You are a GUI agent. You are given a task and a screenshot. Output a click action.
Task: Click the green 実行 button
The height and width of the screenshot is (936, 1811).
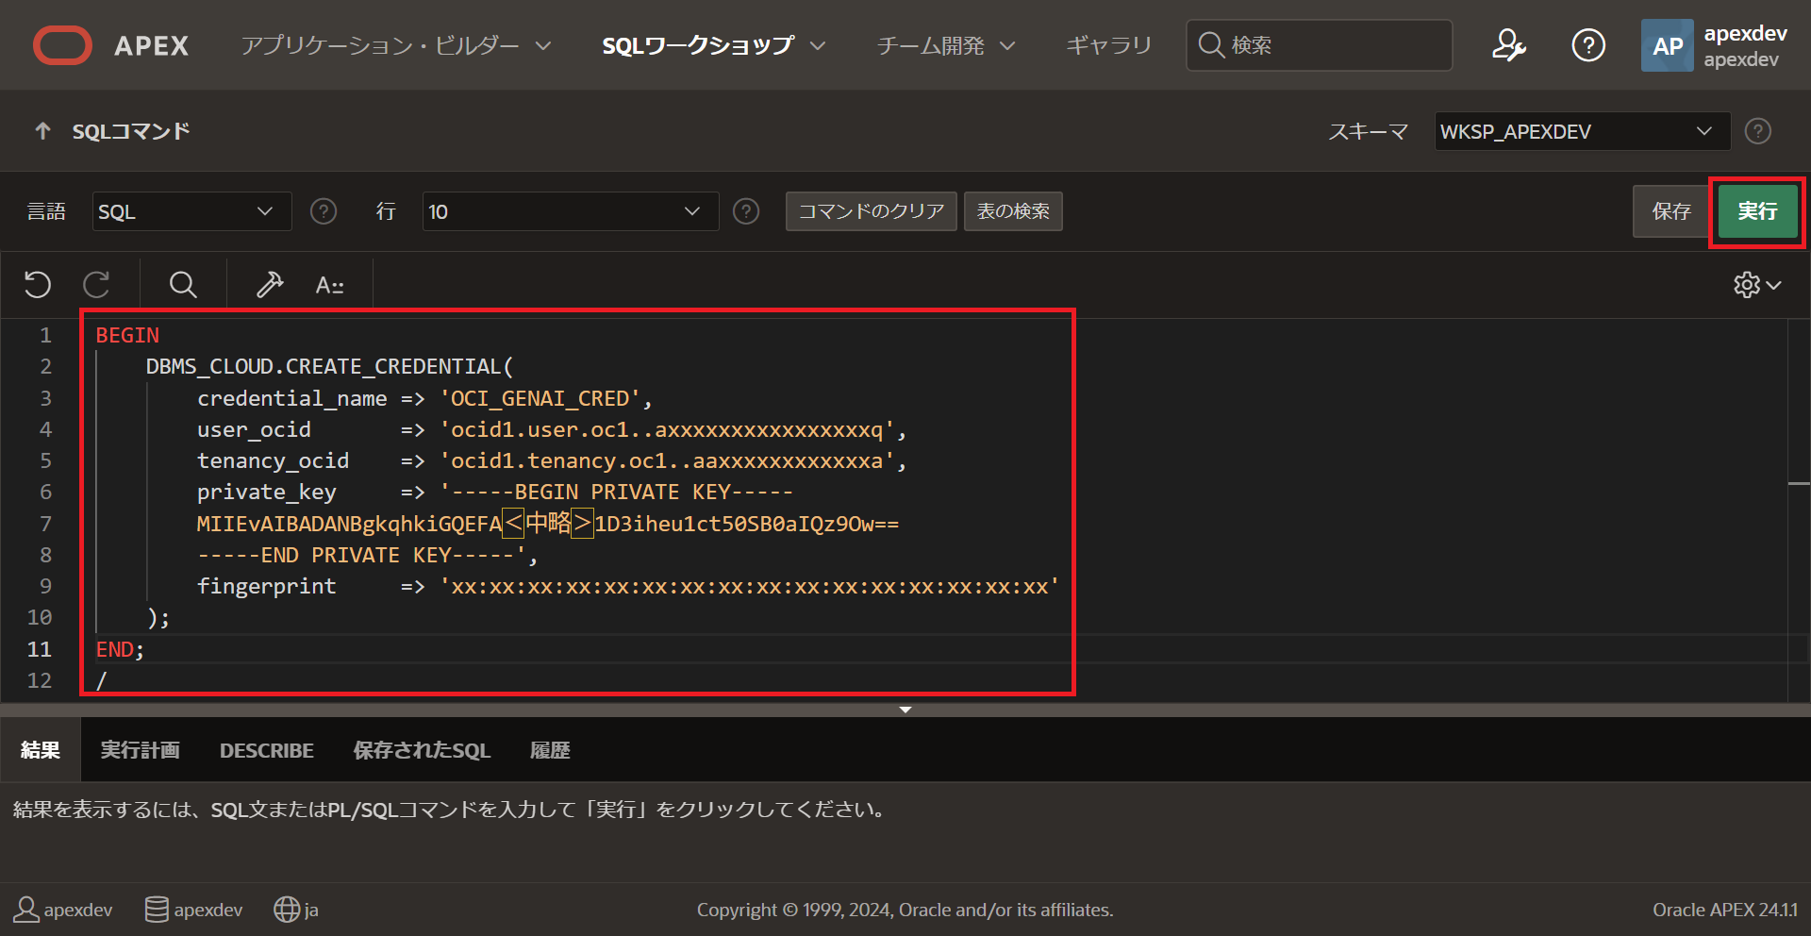[1757, 211]
